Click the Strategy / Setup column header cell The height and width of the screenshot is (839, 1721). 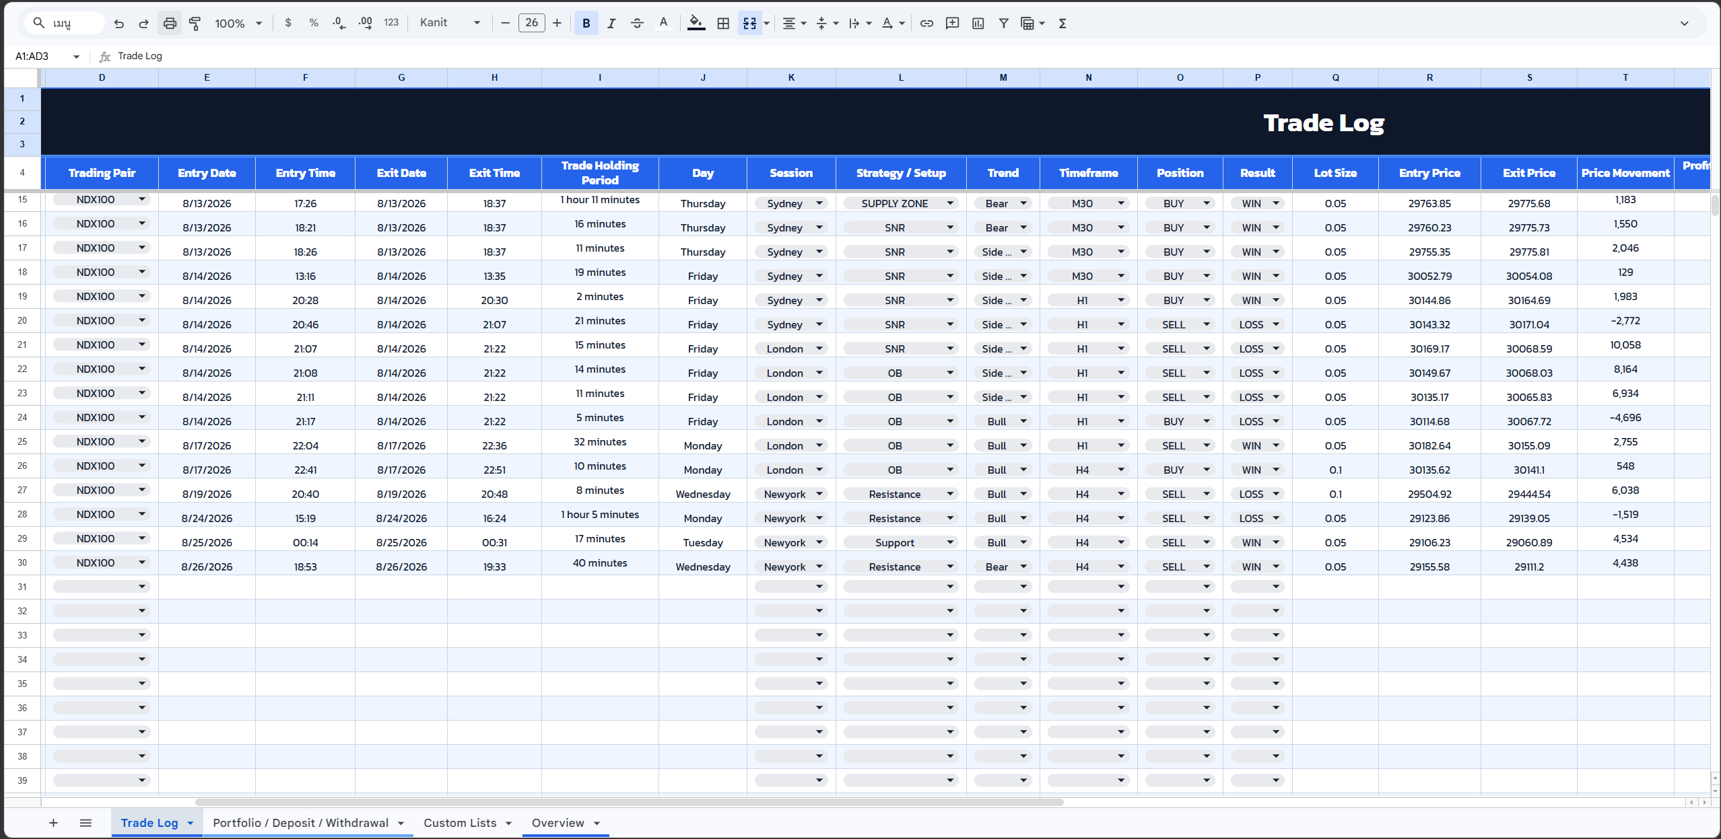pyautogui.click(x=901, y=173)
